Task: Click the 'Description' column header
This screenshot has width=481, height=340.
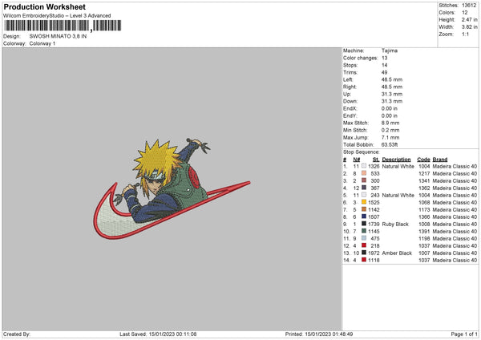Action: click(x=396, y=160)
